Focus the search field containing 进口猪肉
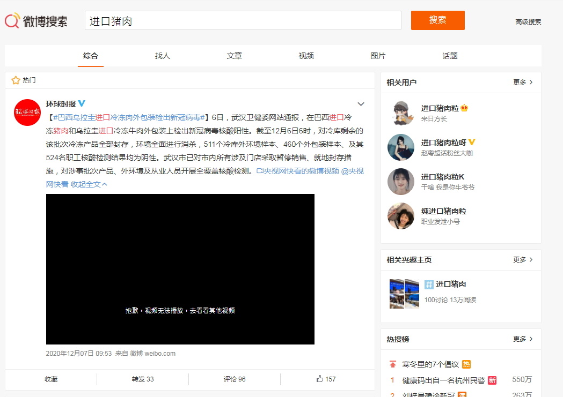The image size is (563, 397). tap(243, 20)
